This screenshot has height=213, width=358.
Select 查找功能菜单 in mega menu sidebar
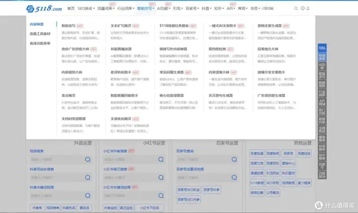[40, 43]
